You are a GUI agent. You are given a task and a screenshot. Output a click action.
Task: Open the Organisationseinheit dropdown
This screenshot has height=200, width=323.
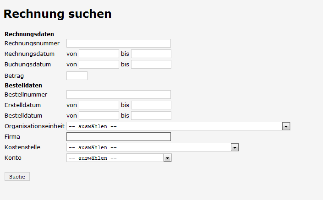[x=174, y=126]
